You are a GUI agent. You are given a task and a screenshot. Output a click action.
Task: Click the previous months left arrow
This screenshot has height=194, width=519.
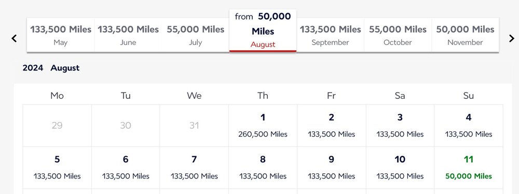click(14, 38)
